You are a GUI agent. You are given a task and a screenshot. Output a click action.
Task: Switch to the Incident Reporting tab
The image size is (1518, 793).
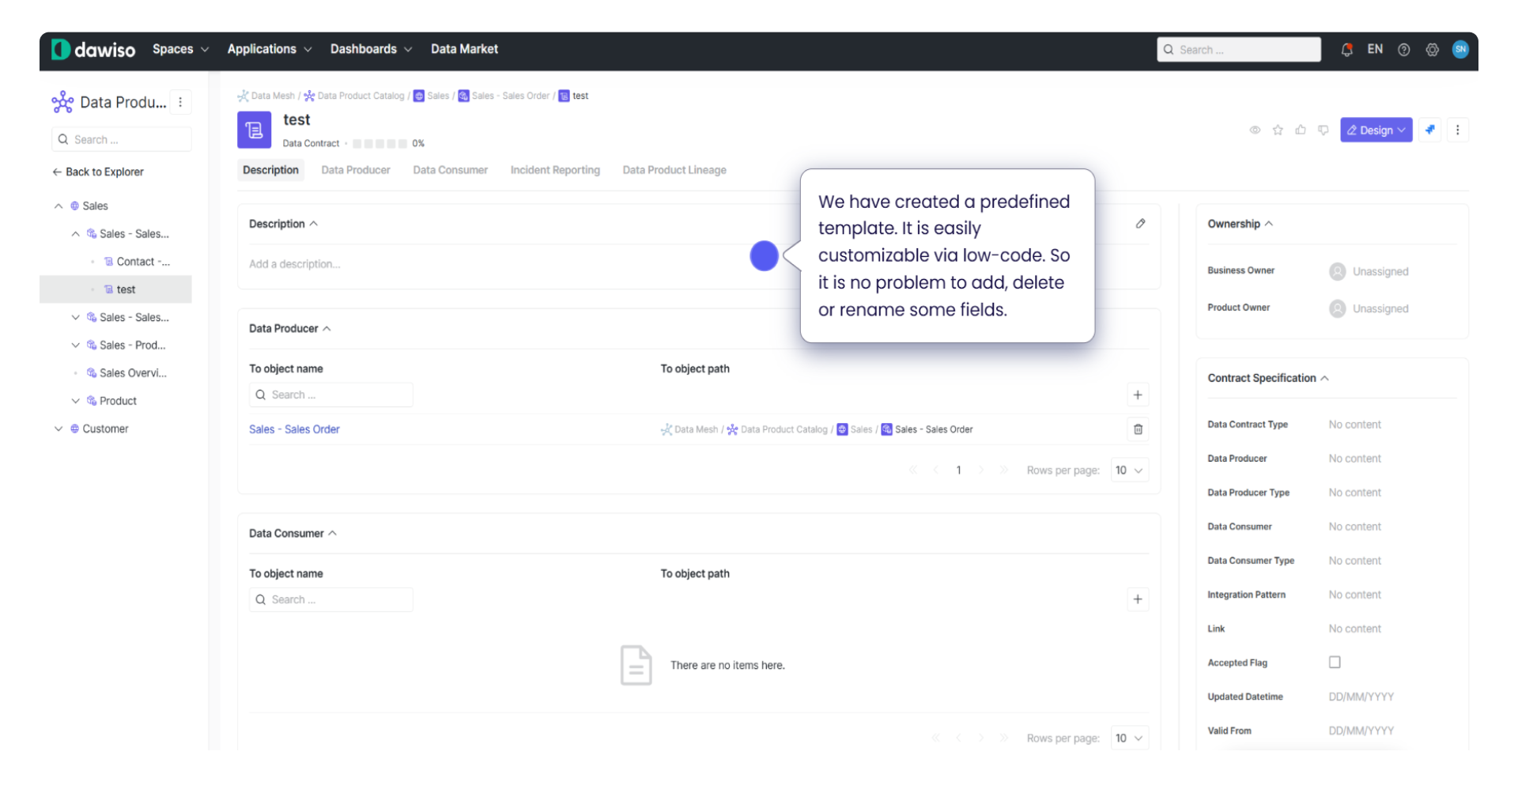(555, 170)
